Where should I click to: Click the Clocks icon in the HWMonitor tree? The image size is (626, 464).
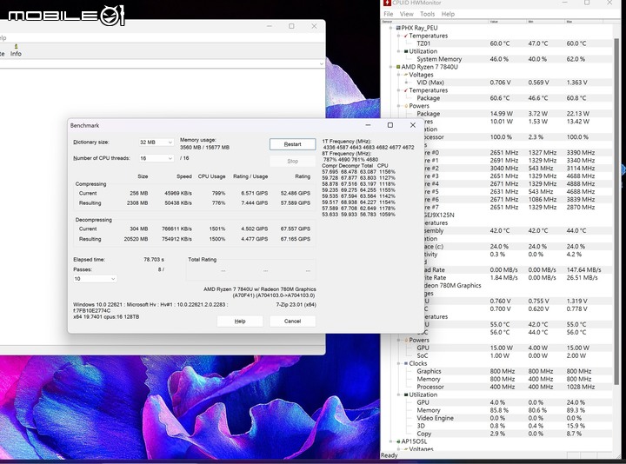click(406, 363)
